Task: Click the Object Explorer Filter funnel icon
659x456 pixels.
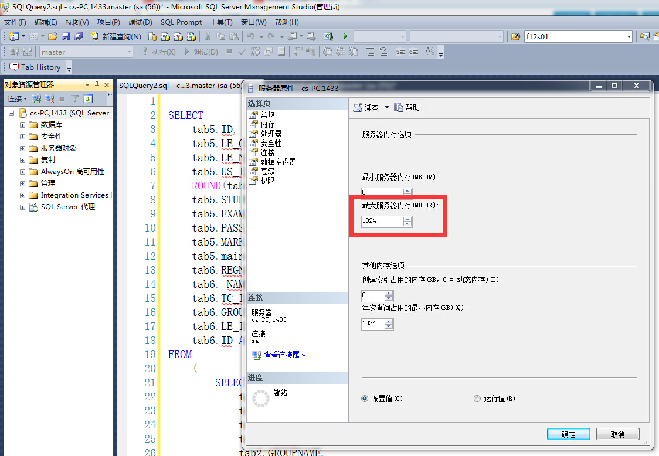Action: 75,99
